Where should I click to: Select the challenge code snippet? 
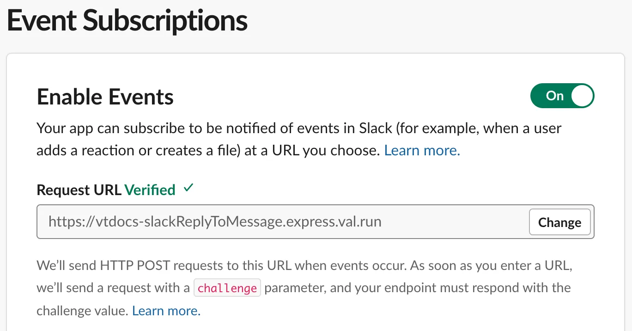point(227,288)
